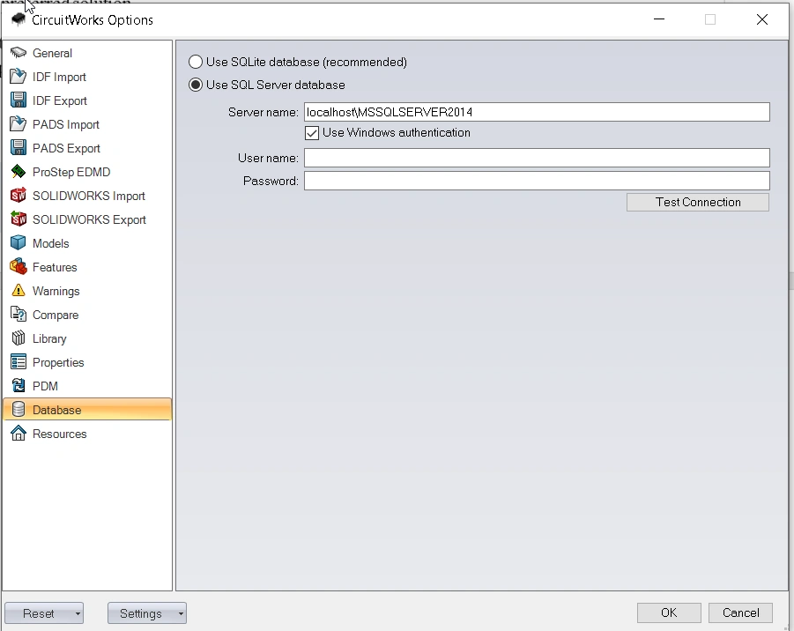Show the Resources page

(87, 434)
